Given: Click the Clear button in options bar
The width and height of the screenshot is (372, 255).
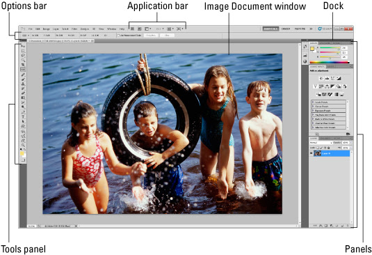Looking at the screenshot, I should [x=167, y=36].
